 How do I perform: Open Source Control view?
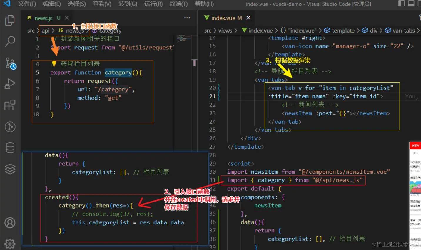coord(11,63)
